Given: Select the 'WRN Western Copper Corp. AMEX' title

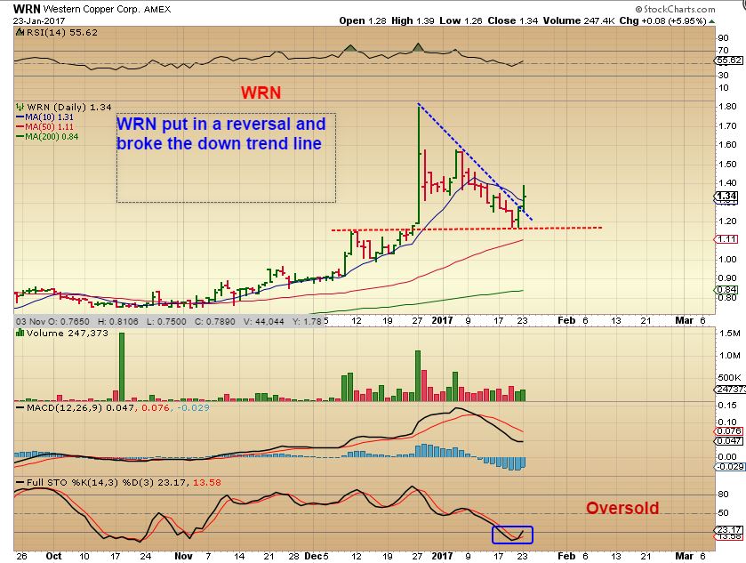Looking at the screenshot, I should (92, 9).
